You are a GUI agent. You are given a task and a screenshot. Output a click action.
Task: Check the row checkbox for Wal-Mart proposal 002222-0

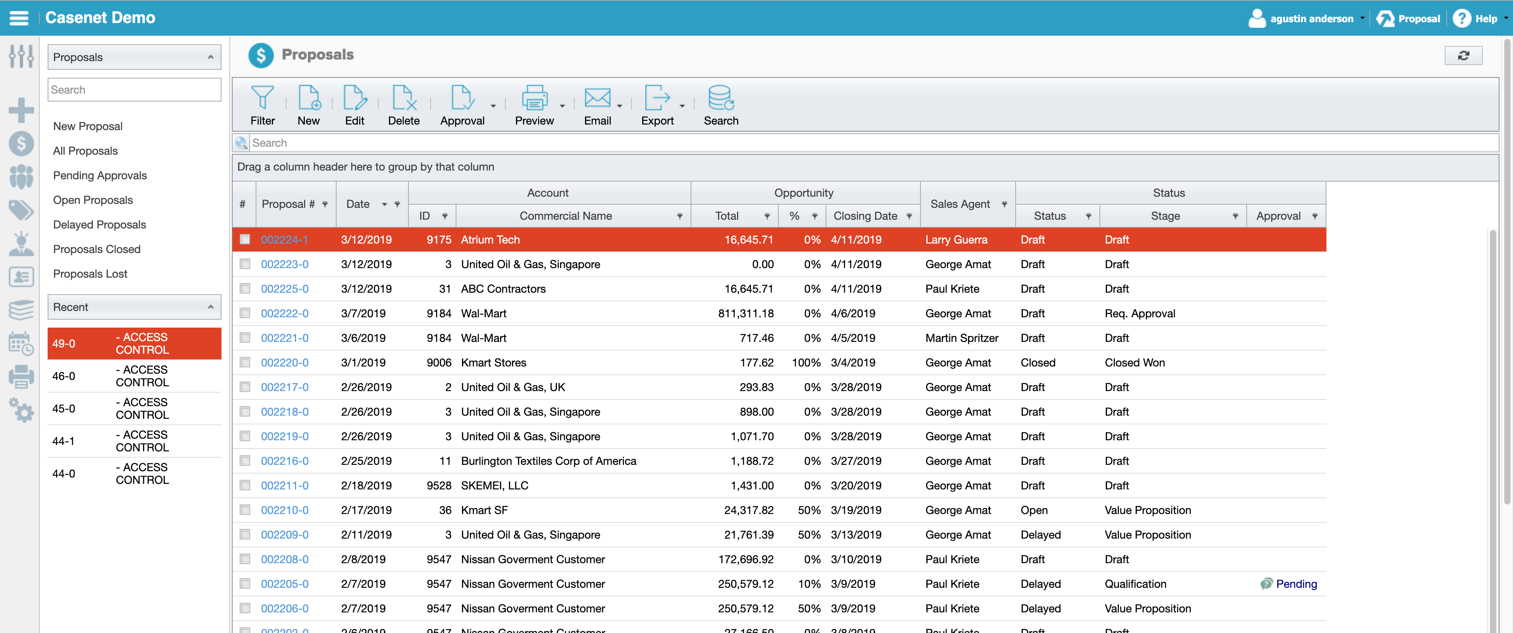coord(245,313)
